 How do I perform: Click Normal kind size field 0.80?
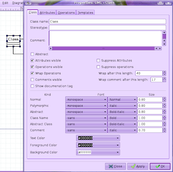point(150,99)
